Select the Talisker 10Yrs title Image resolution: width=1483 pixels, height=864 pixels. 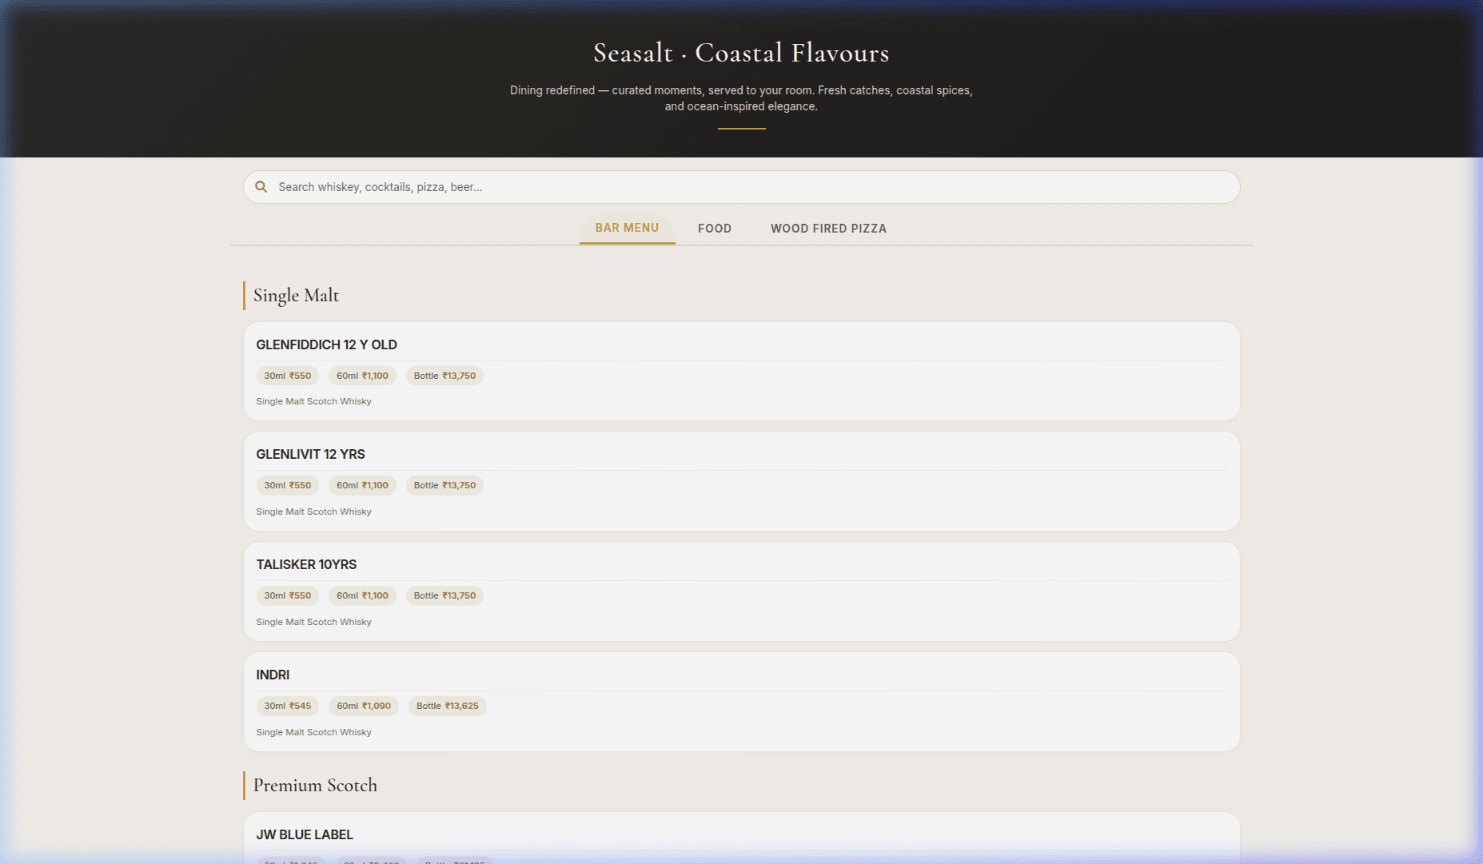click(x=306, y=564)
